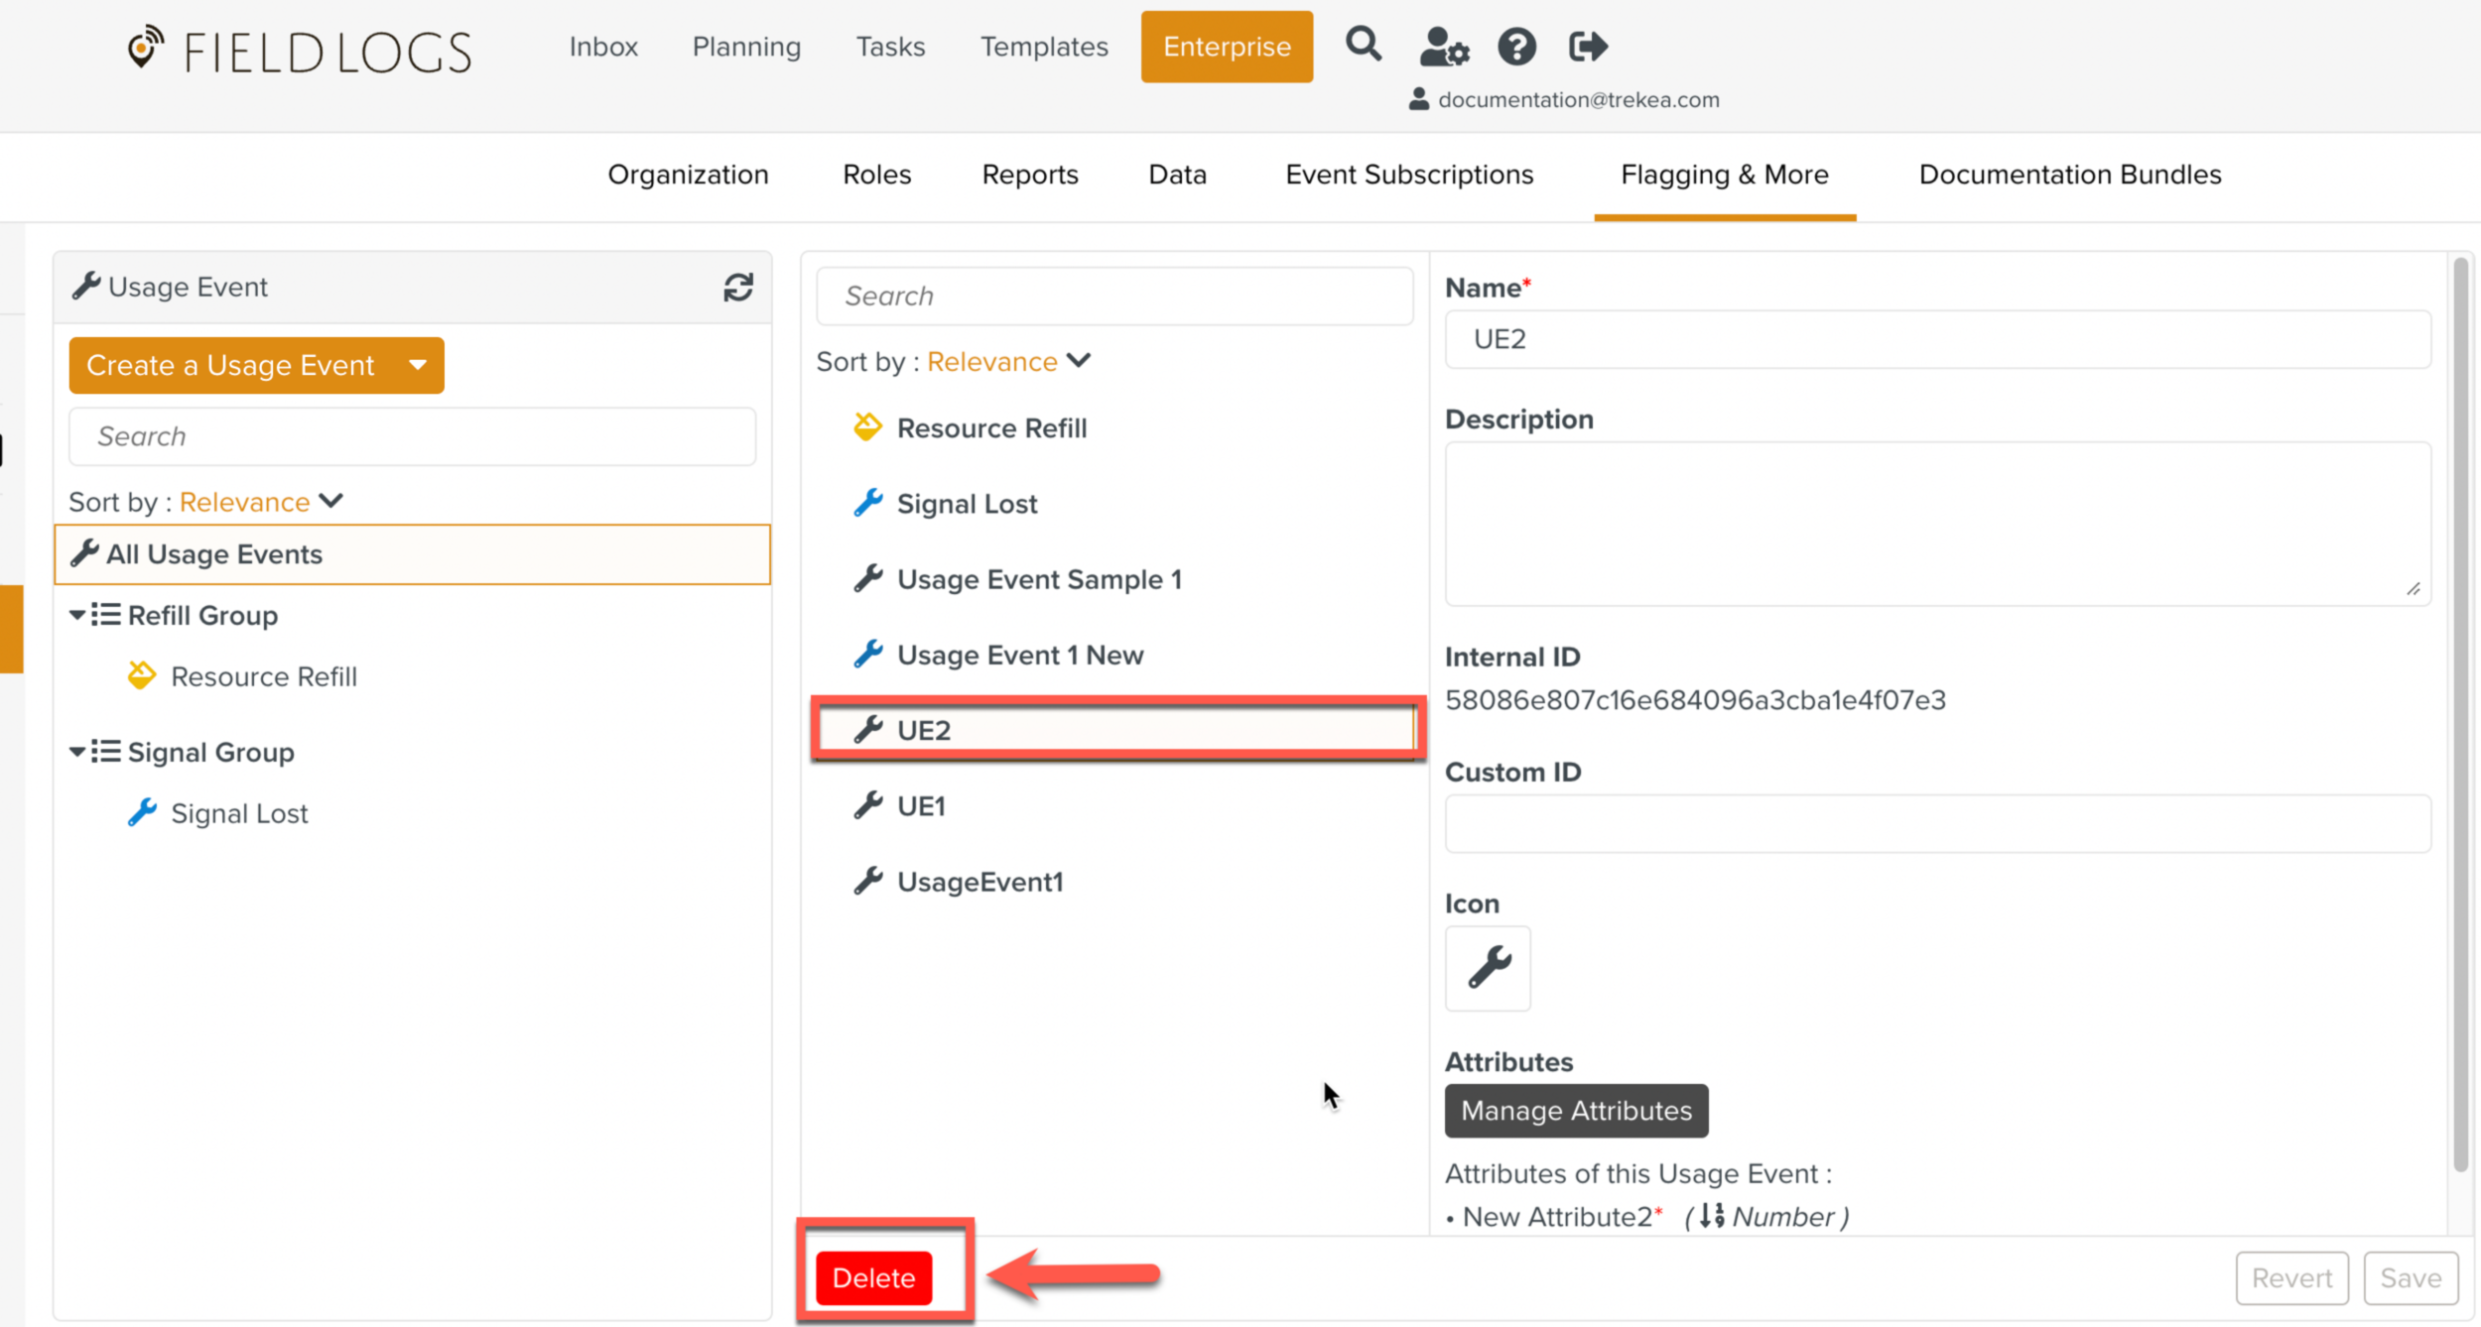Switch to the Event Subscriptions tab
The height and width of the screenshot is (1327, 2481).
1408,175
